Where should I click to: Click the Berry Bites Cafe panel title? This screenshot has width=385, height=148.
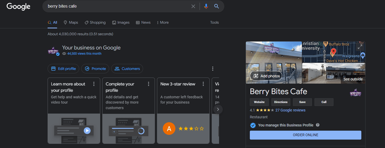[x=278, y=91]
